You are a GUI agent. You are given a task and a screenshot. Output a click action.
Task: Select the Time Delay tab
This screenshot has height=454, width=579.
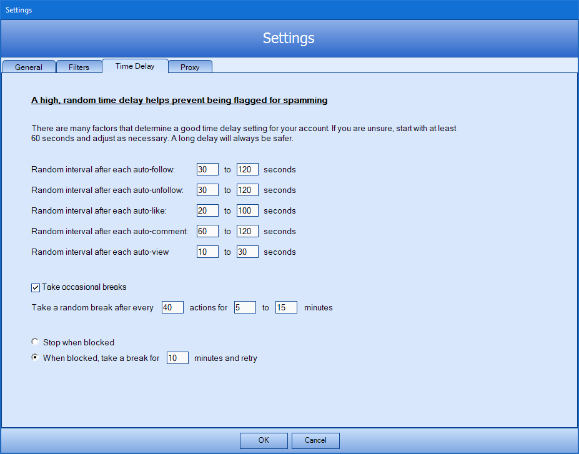pyautogui.click(x=135, y=66)
